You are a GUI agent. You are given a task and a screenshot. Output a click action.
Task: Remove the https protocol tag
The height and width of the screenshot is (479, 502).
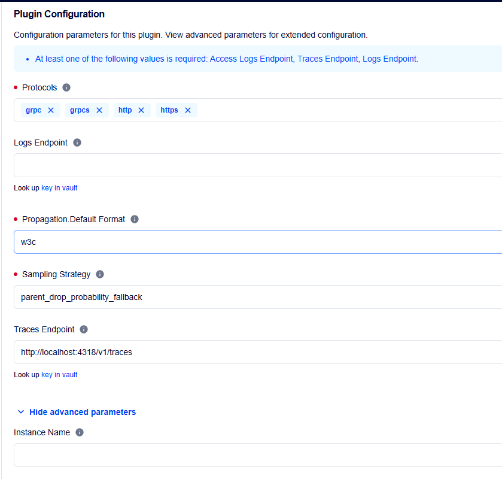point(188,110)
